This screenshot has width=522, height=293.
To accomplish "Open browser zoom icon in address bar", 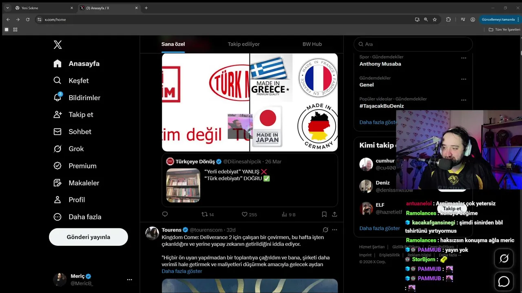I will coord(426,20).
